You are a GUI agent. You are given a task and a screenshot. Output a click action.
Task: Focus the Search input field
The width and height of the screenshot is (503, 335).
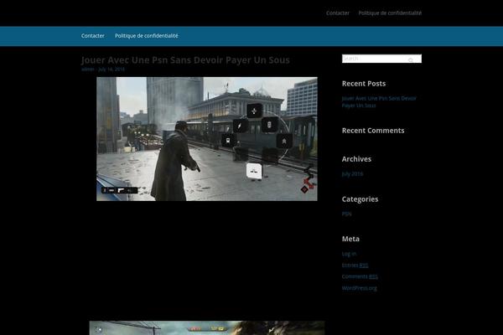click(x=381, y=59)
